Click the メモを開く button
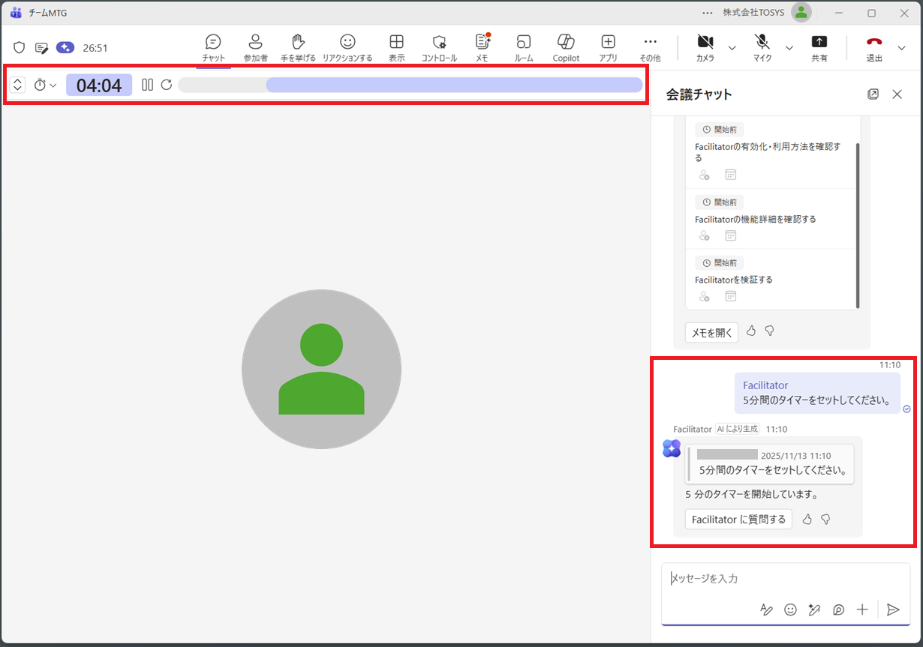Image resolution: width=923 pixels, height=647 pixels. point(711,333)
